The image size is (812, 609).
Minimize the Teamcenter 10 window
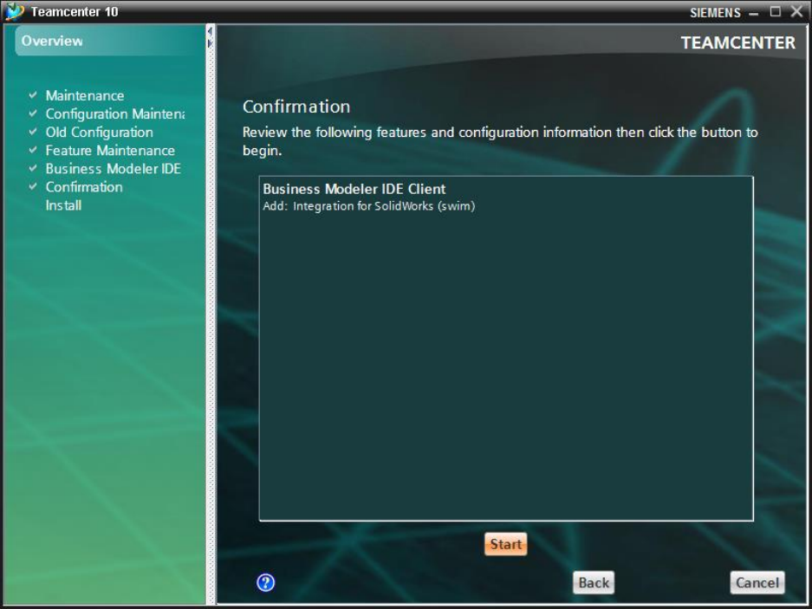point(753,13)
